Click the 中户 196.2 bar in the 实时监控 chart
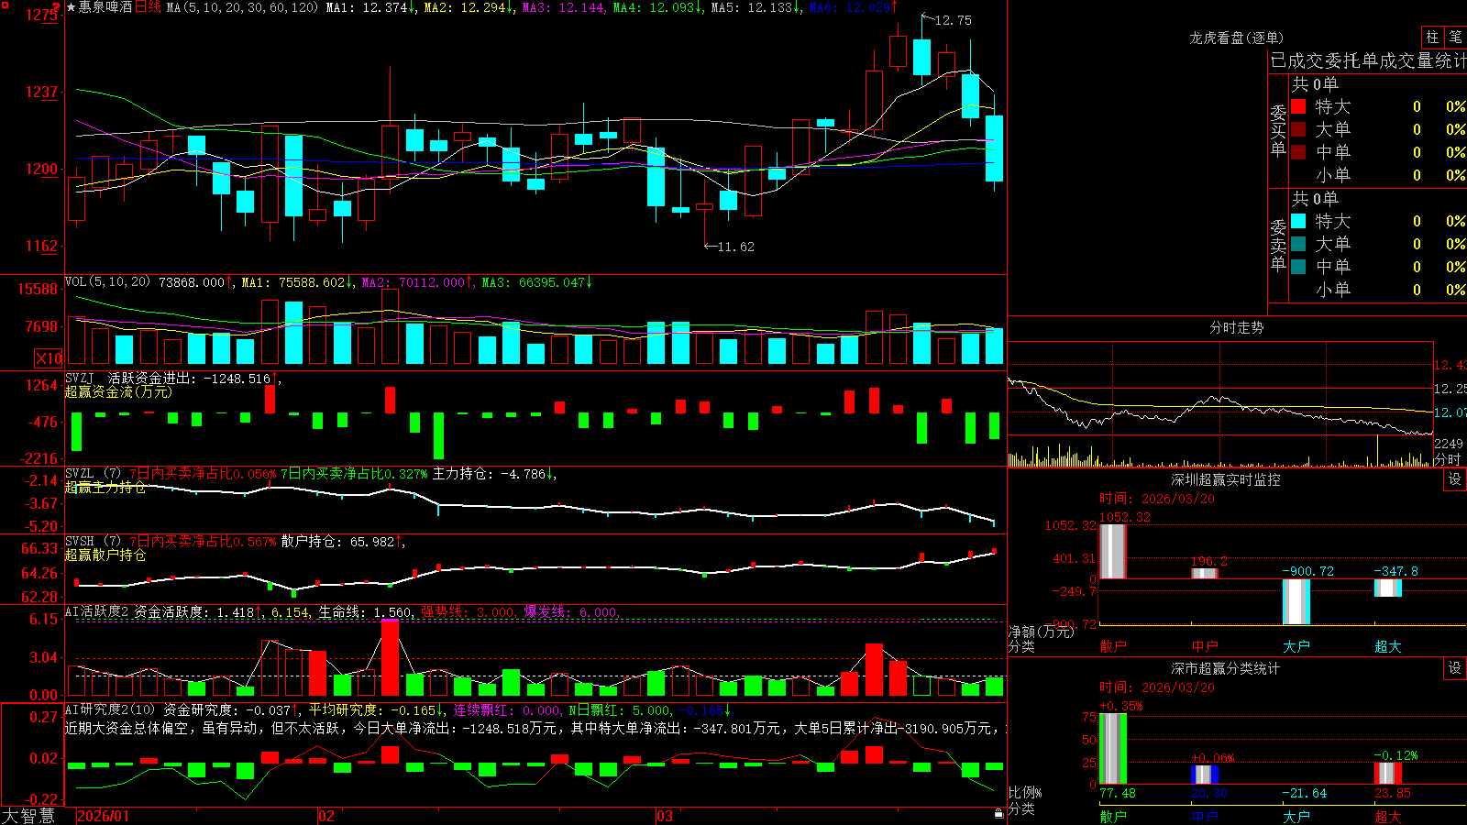1467x825 pixels. [x=1204, y=573]
